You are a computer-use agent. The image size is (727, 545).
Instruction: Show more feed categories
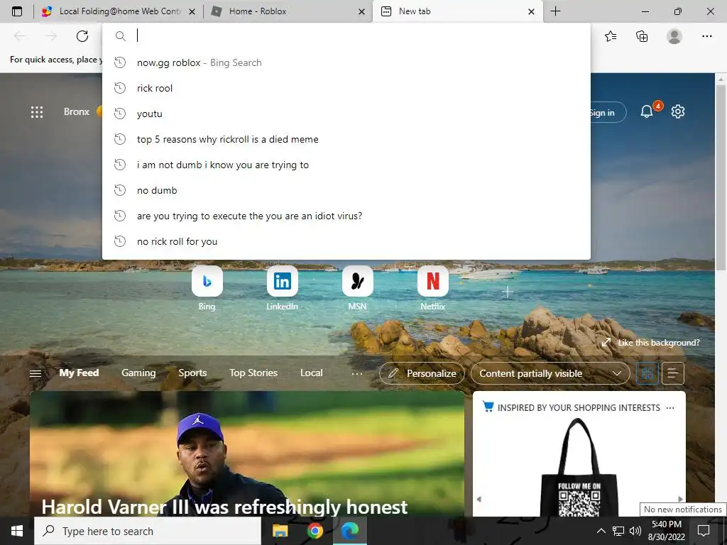[357, 373]
